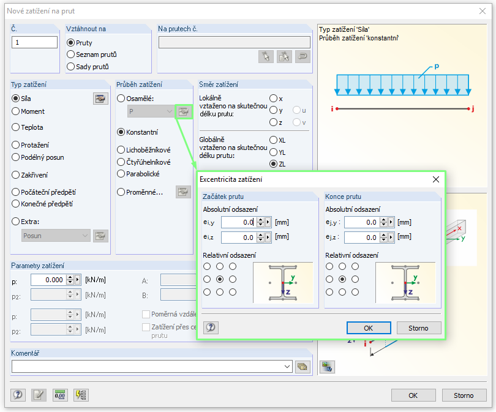
Task: Confirm with OK in Excentricita dialog
Action: pyautogui.click(x=369, y=328)
